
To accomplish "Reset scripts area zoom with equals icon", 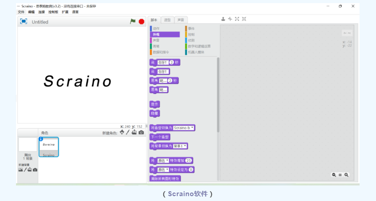I will (340, 175).
